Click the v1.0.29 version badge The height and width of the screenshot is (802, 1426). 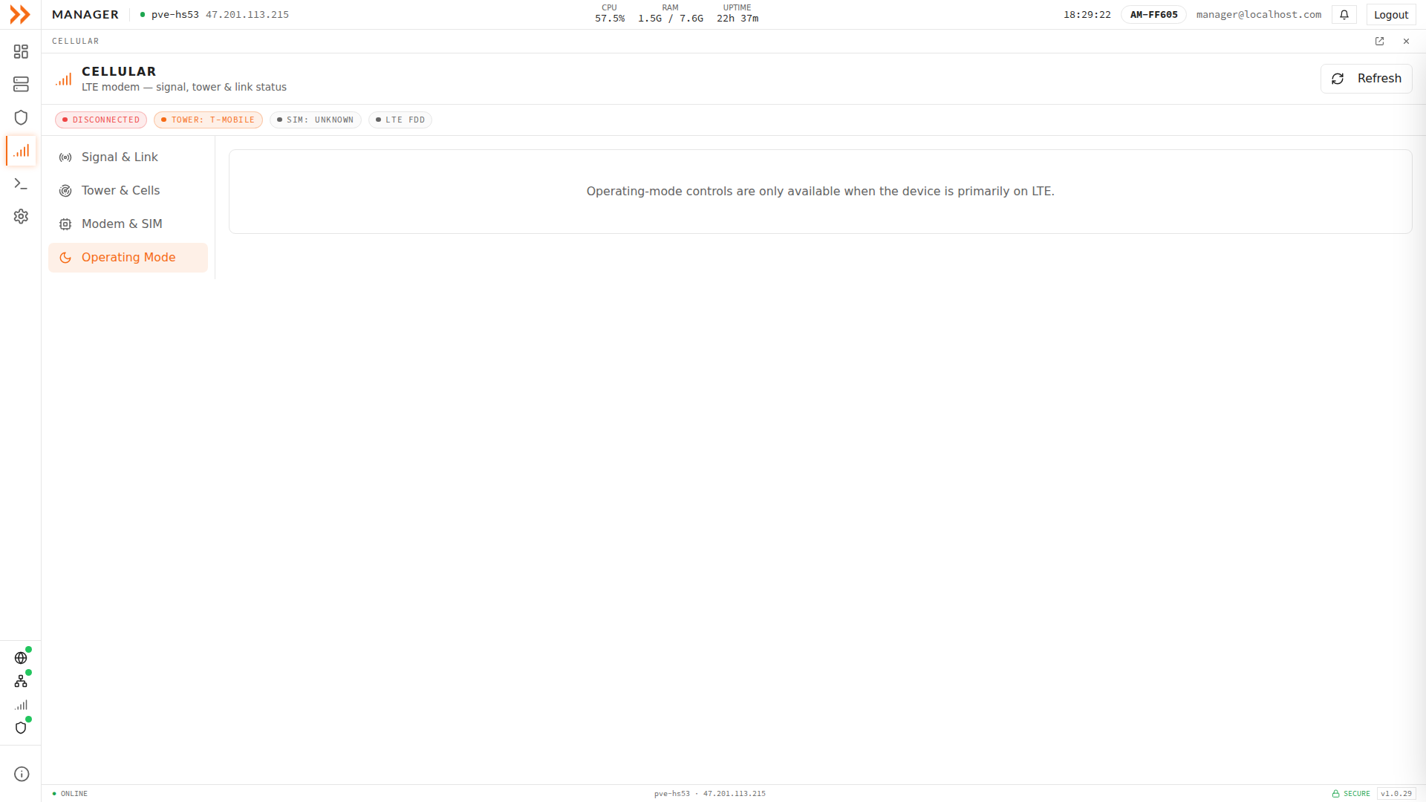point(1396,794)
